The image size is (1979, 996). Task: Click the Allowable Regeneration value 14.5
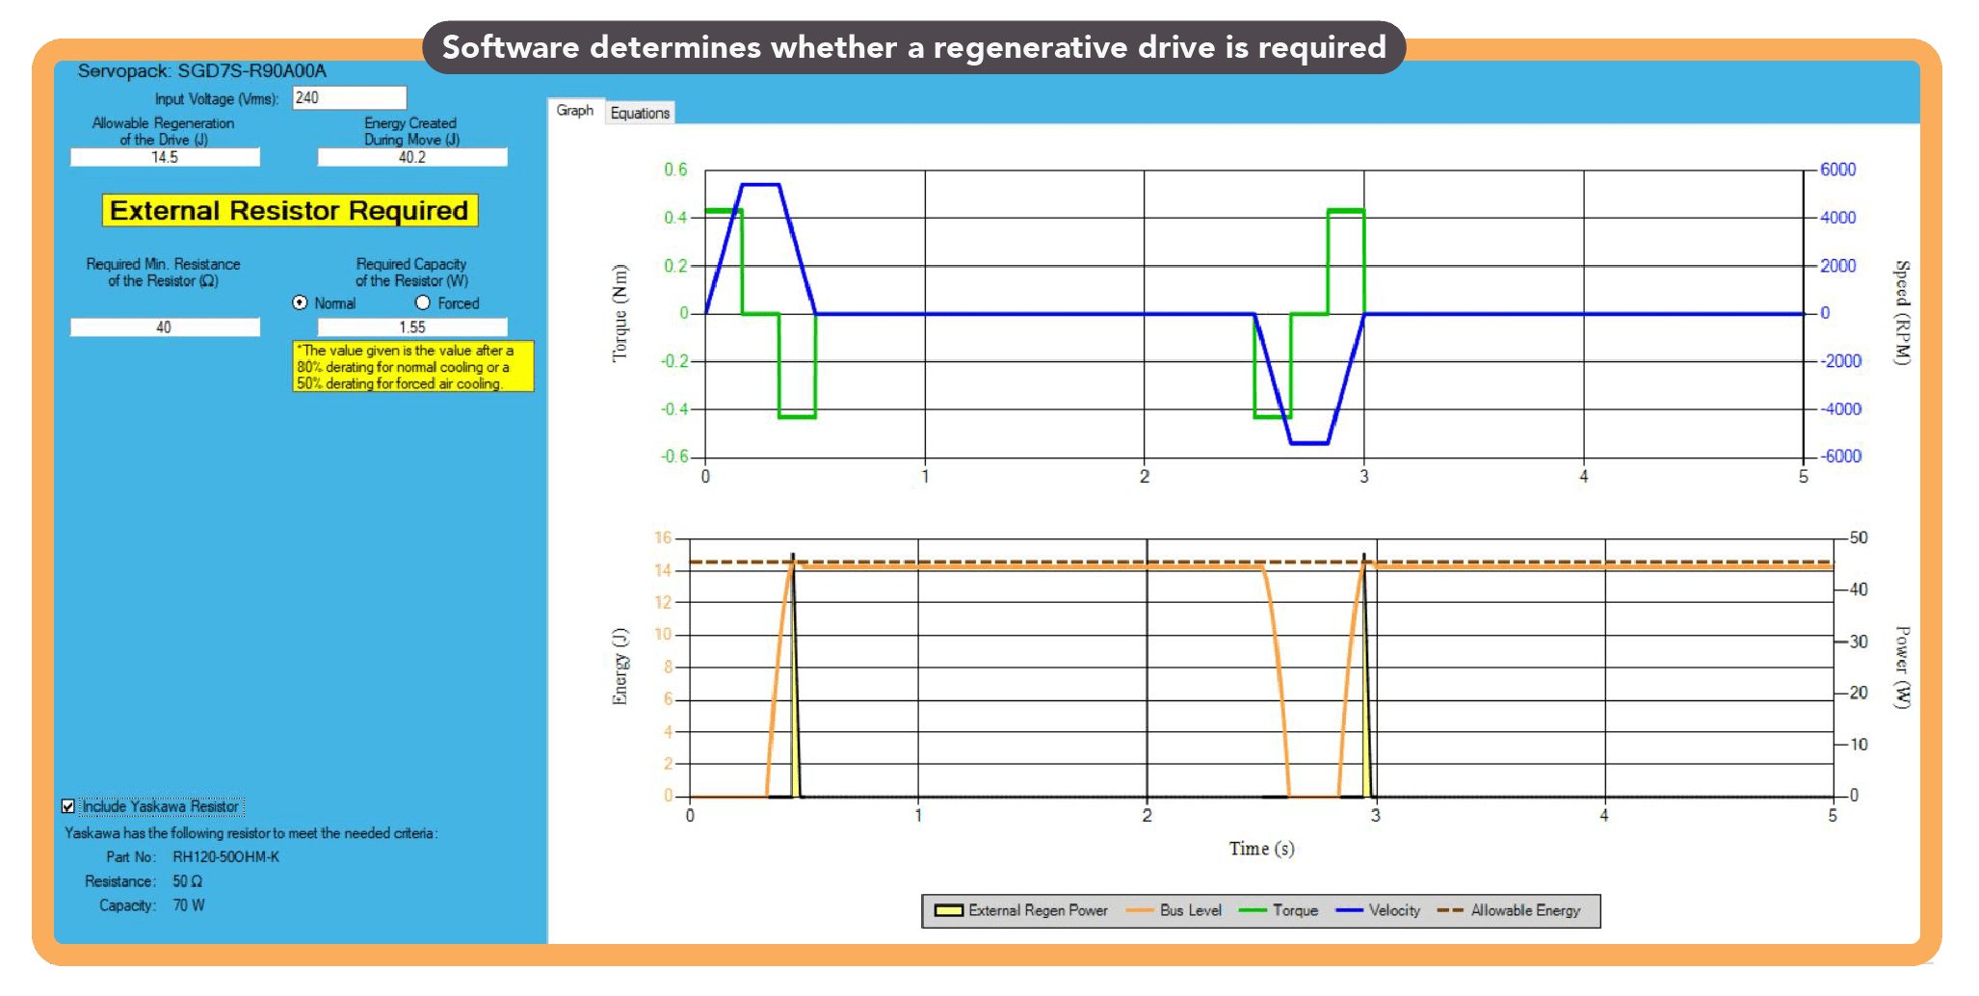pyautogui.click(x=164, y=156)
